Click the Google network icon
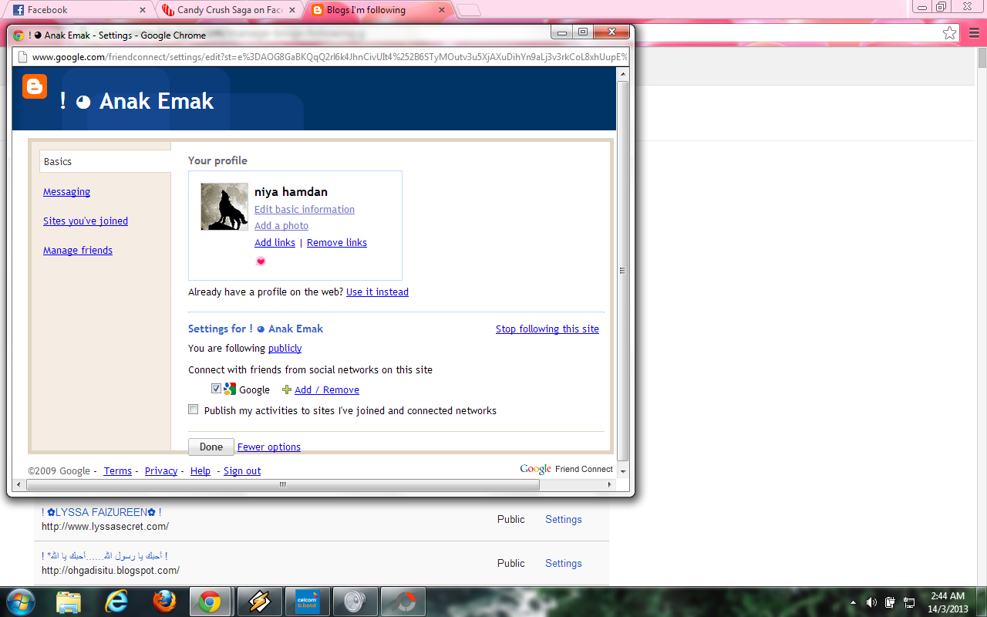This screenshot has height=617, width=987. coord(230,389)
